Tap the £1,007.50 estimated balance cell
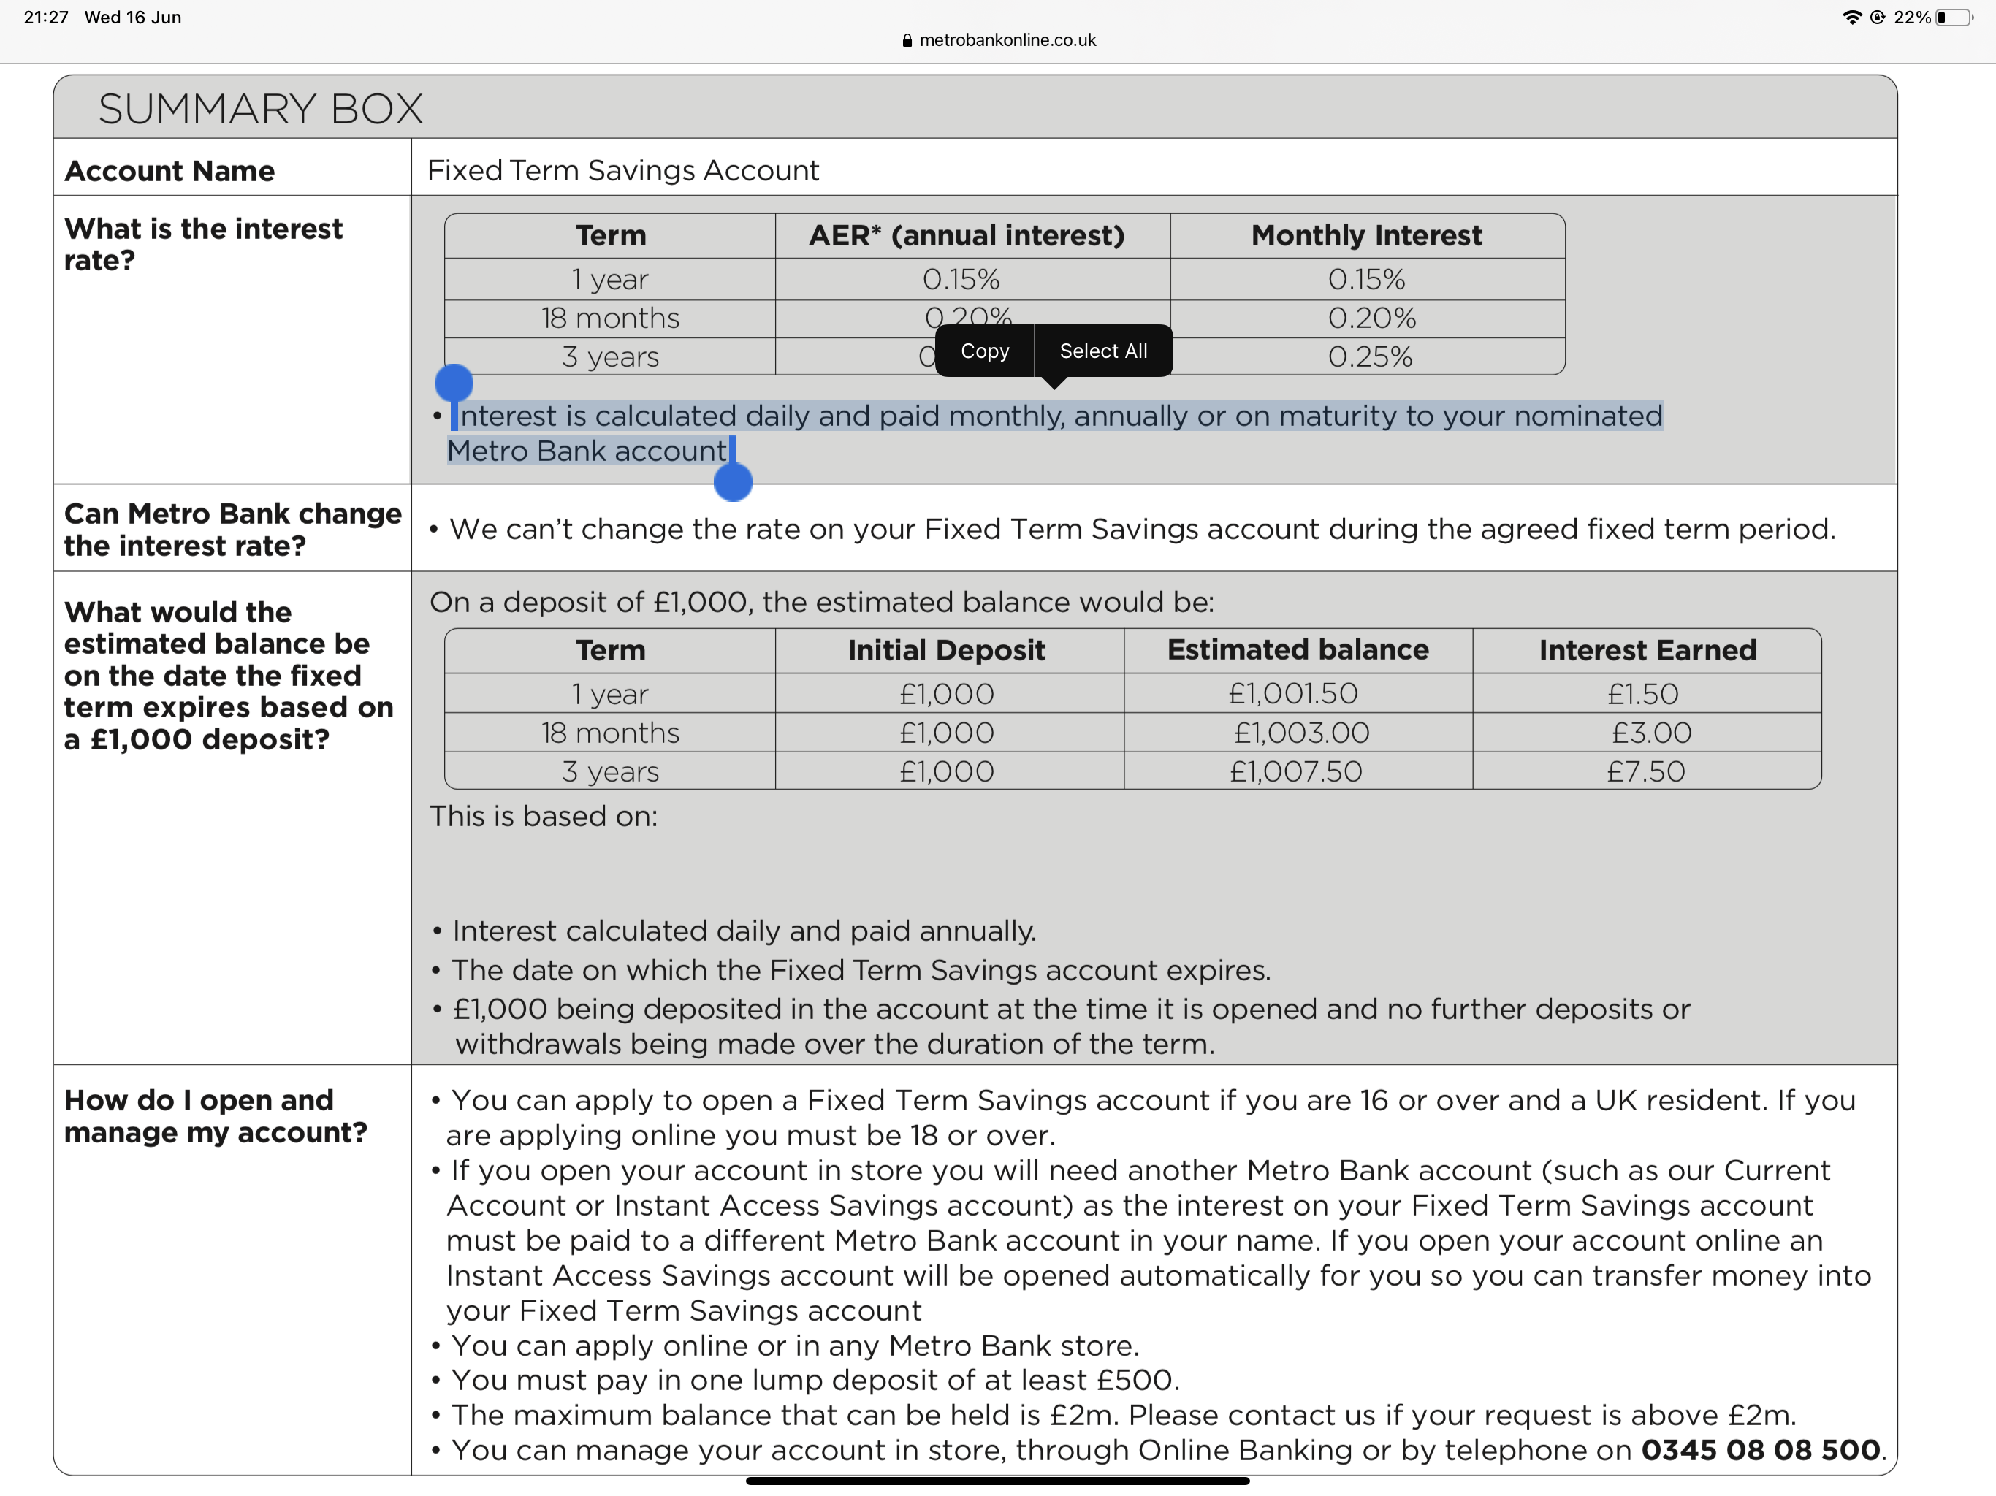Image resolution: width=1996 pixels, height=1496 pixels. 1296,771
